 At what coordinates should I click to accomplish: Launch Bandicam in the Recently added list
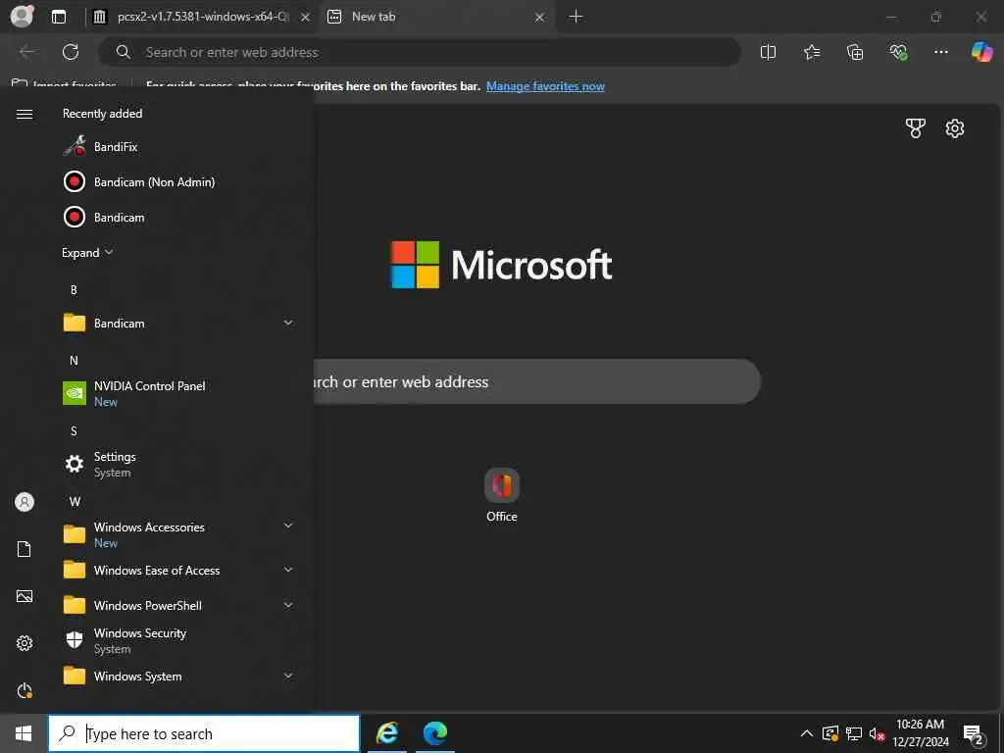tap(177, 217)
